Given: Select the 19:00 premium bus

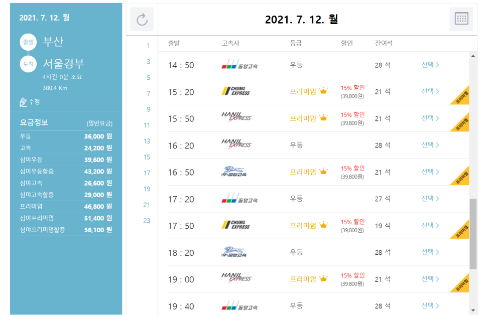Looking at the screenshot, I should point(430,279).
